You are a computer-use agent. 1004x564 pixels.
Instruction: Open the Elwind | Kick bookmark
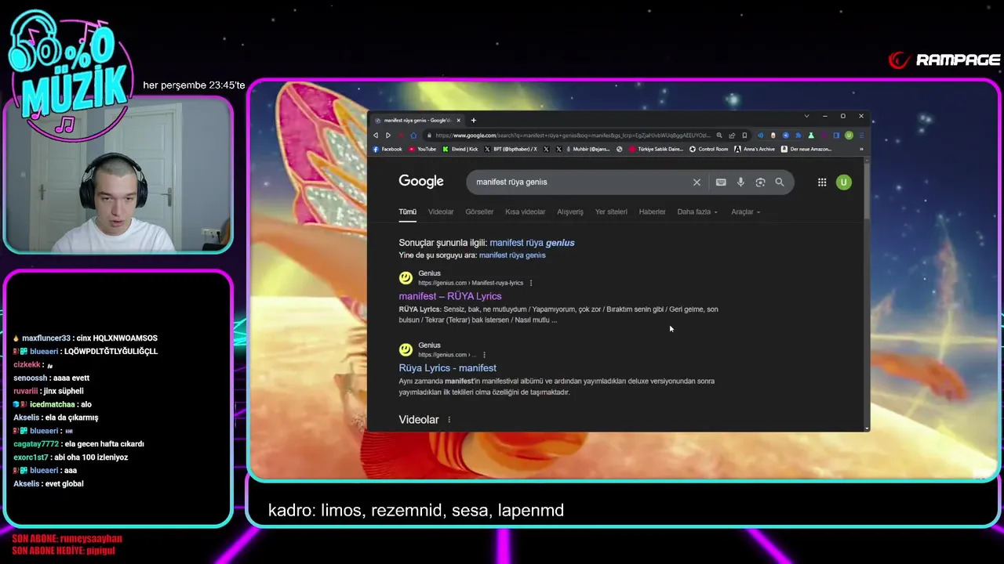point(460,149)
